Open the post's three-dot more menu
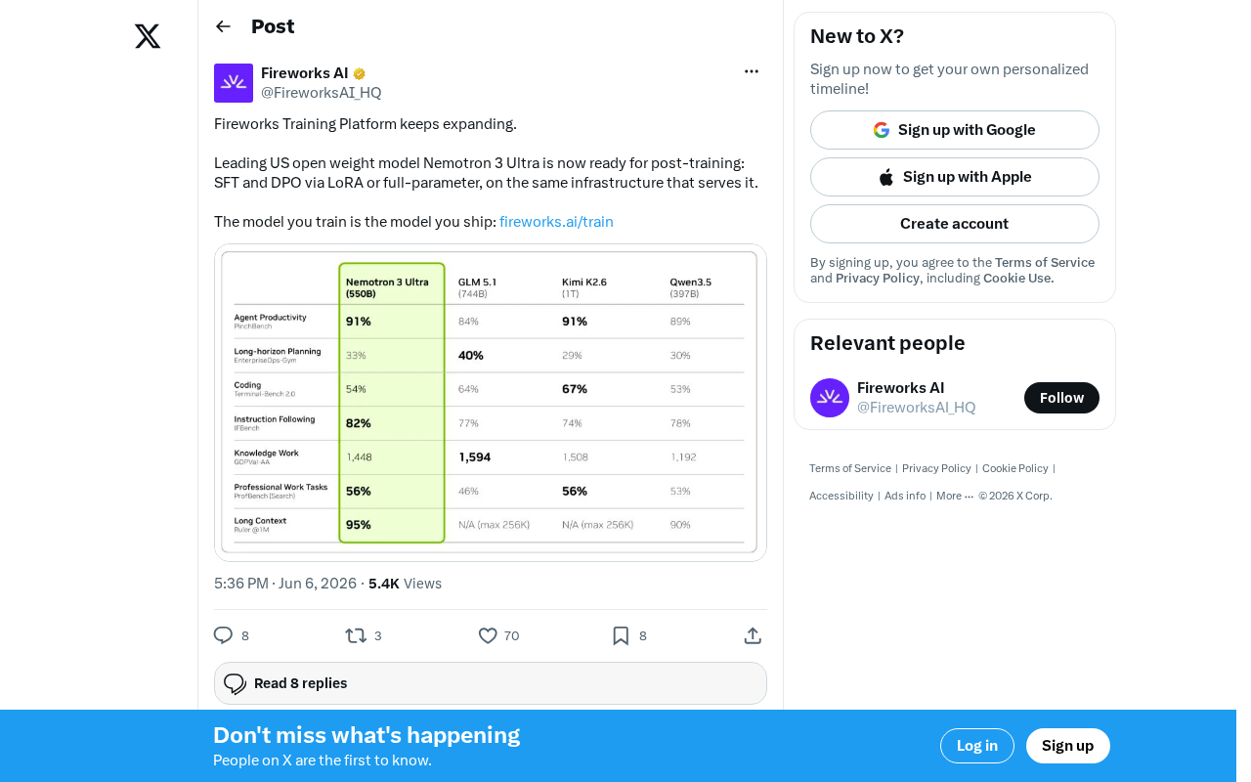The height and width of the screenshot is (782, 1251). click(752, 71)
